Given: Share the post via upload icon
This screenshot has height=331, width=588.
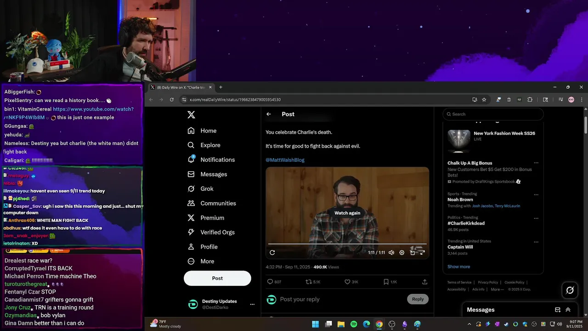Looking at the screenshot, I should click(425, 282).
